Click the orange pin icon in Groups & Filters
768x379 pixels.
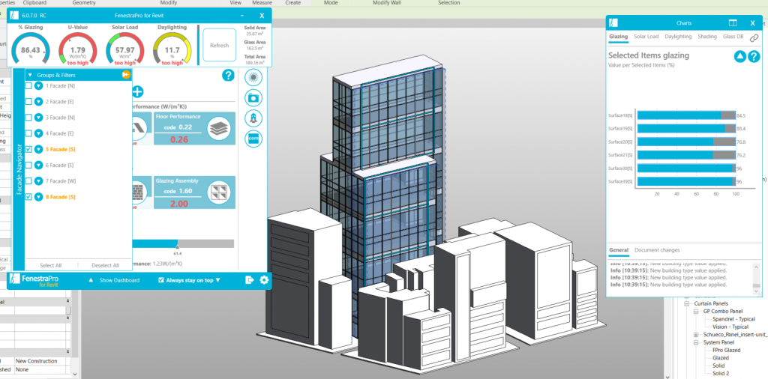pos(126,75)
